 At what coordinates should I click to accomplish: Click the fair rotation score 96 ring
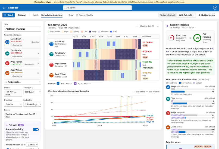(x=197, y=38)
